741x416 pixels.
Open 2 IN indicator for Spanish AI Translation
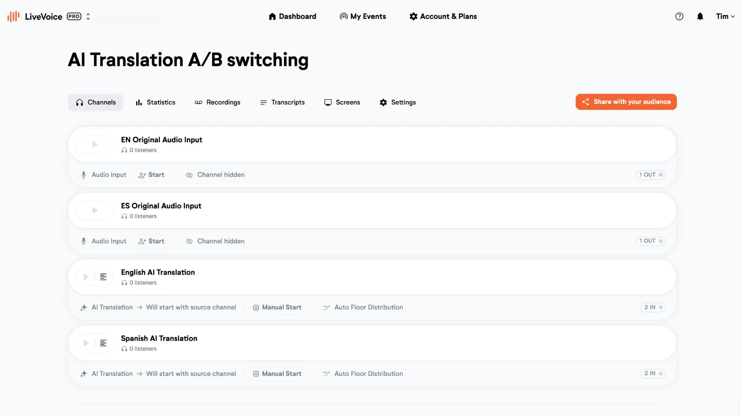pyautogui.click(x=653, y=374)
